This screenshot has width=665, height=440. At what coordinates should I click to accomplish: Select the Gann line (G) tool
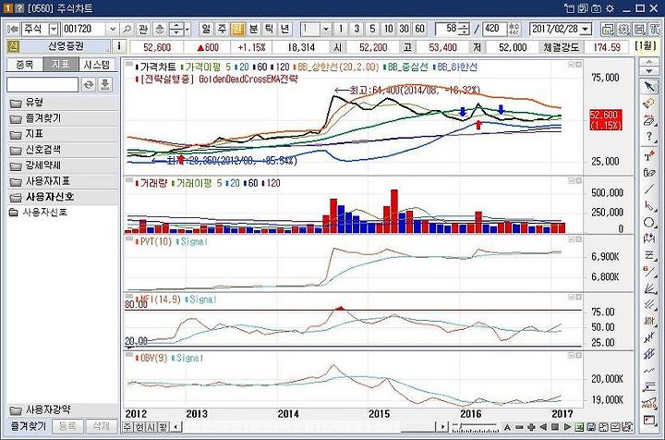(x=649, y=272)
